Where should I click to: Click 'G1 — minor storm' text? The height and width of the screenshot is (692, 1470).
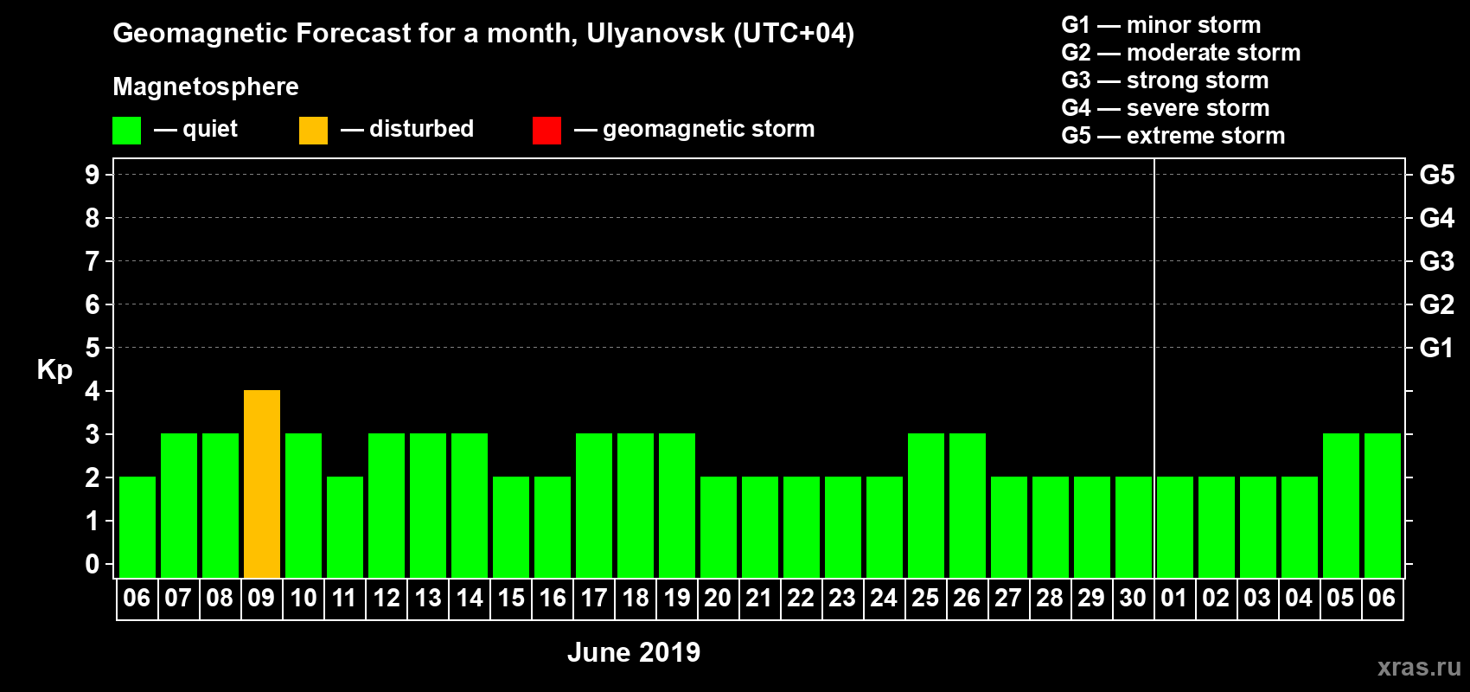click(1161, 25)
